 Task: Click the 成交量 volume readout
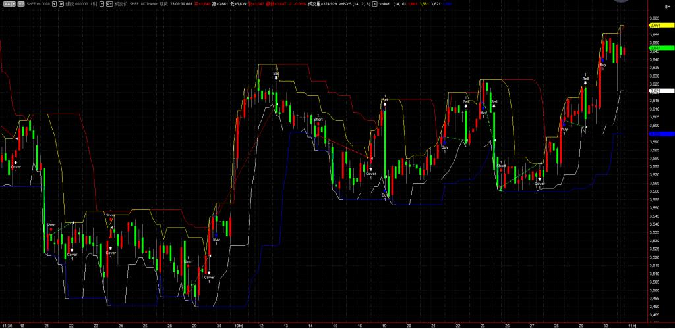(322, 4)
